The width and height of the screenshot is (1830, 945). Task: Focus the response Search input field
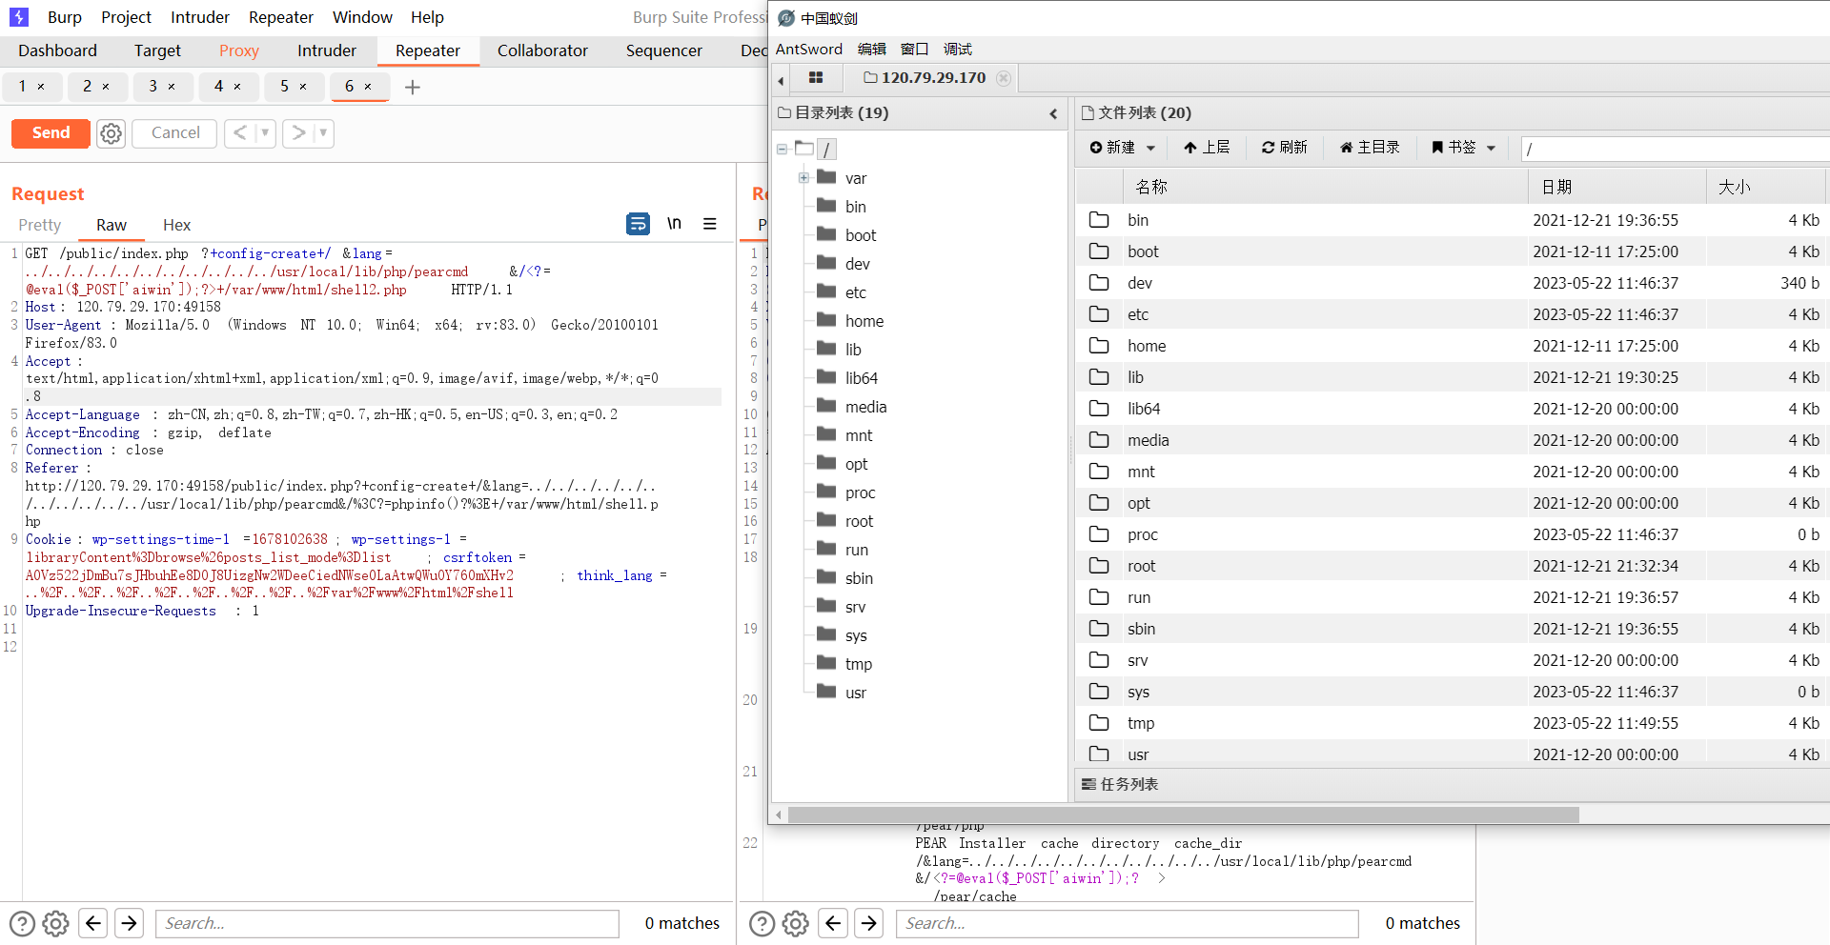(1127, 923)
